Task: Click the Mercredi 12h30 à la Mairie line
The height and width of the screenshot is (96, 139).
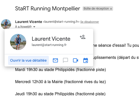Action: point(60,82)
